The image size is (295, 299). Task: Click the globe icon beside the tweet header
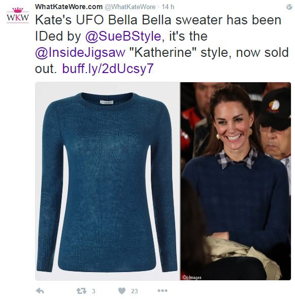pyautogui.click(x=289, y=7)
